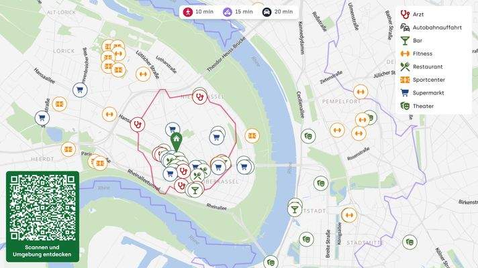Click the Theater masks icon in legend
The image size is (478, 268).
click(x=405, y=106)
